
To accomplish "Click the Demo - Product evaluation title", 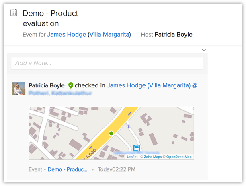I will coord(50,18).
